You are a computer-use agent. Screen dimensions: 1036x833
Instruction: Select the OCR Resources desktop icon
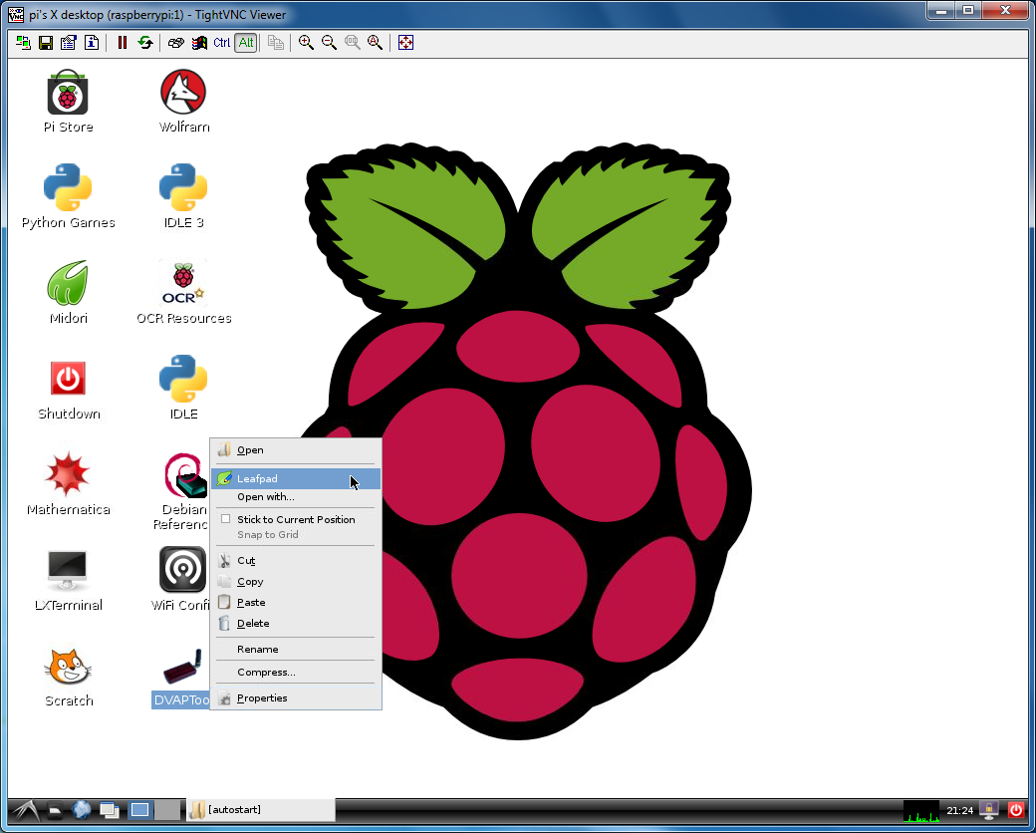(183, 292)
